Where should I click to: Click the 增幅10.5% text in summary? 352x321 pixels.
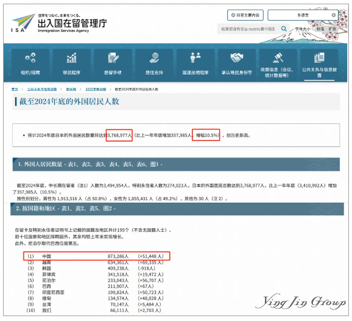click(206, 135)
